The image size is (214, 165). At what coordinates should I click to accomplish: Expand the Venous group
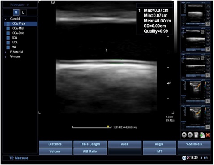[x=6, y=57]
